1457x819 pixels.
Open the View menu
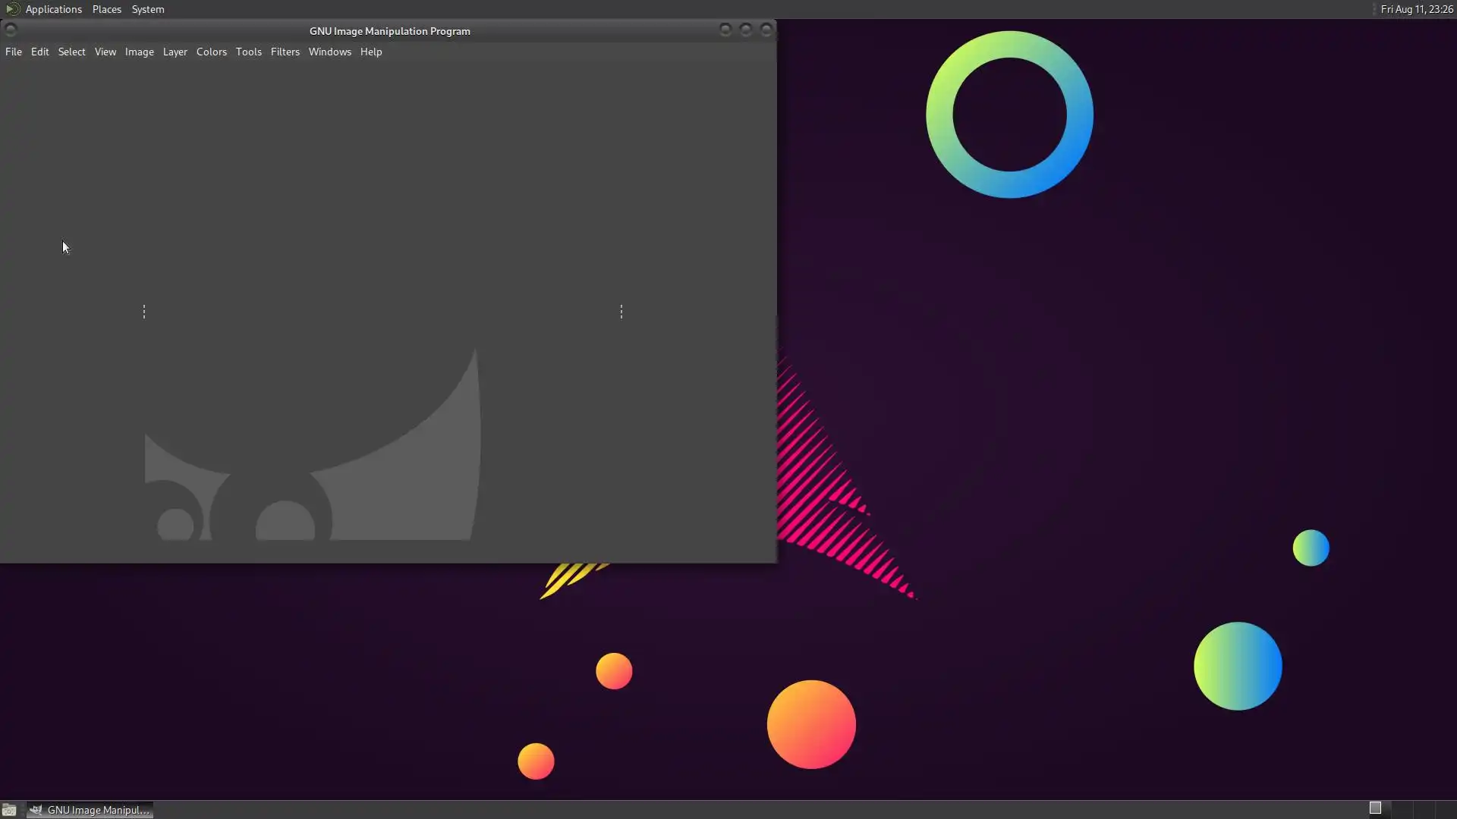tap(105, 52)
